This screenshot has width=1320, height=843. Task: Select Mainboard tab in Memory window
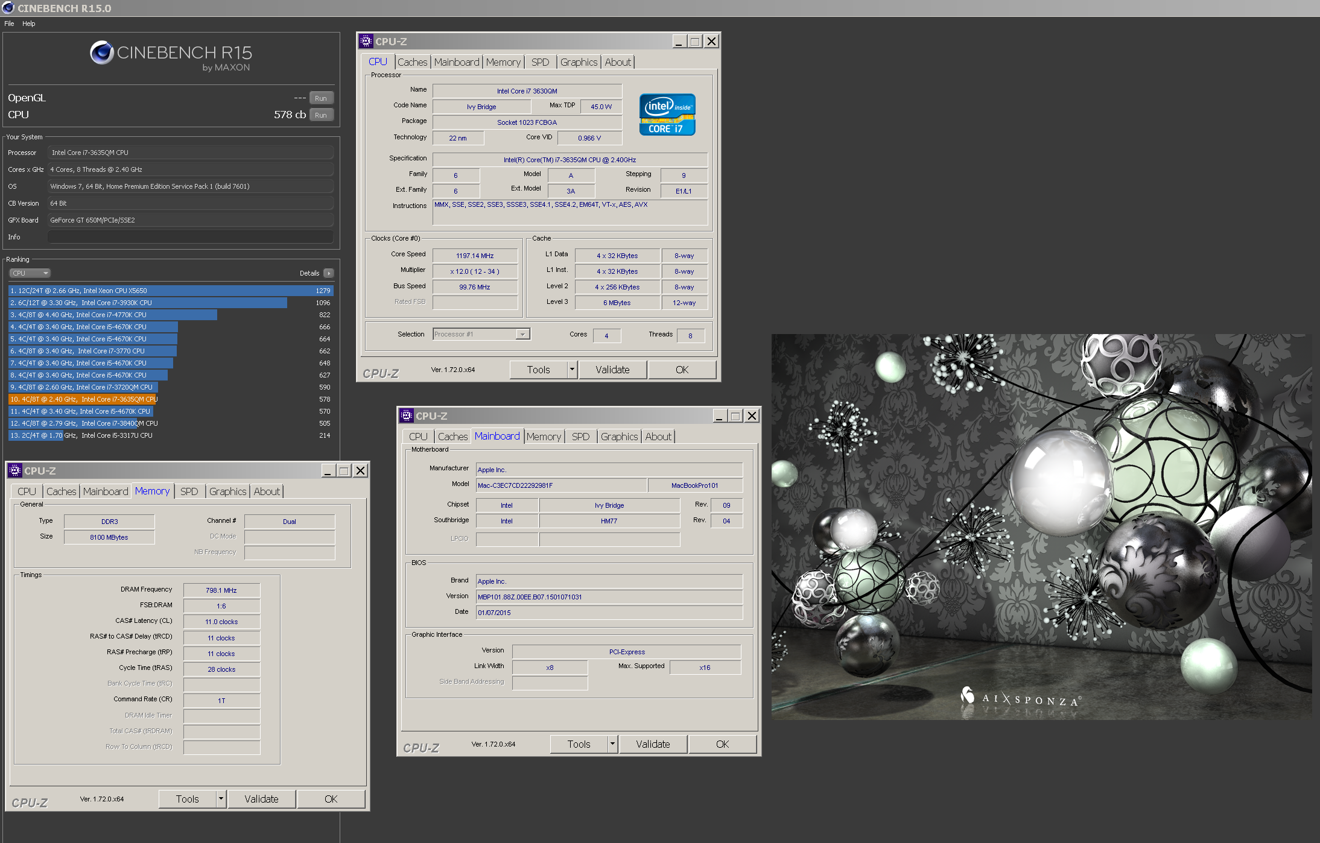pyautogui.click(x=106, y=491)
